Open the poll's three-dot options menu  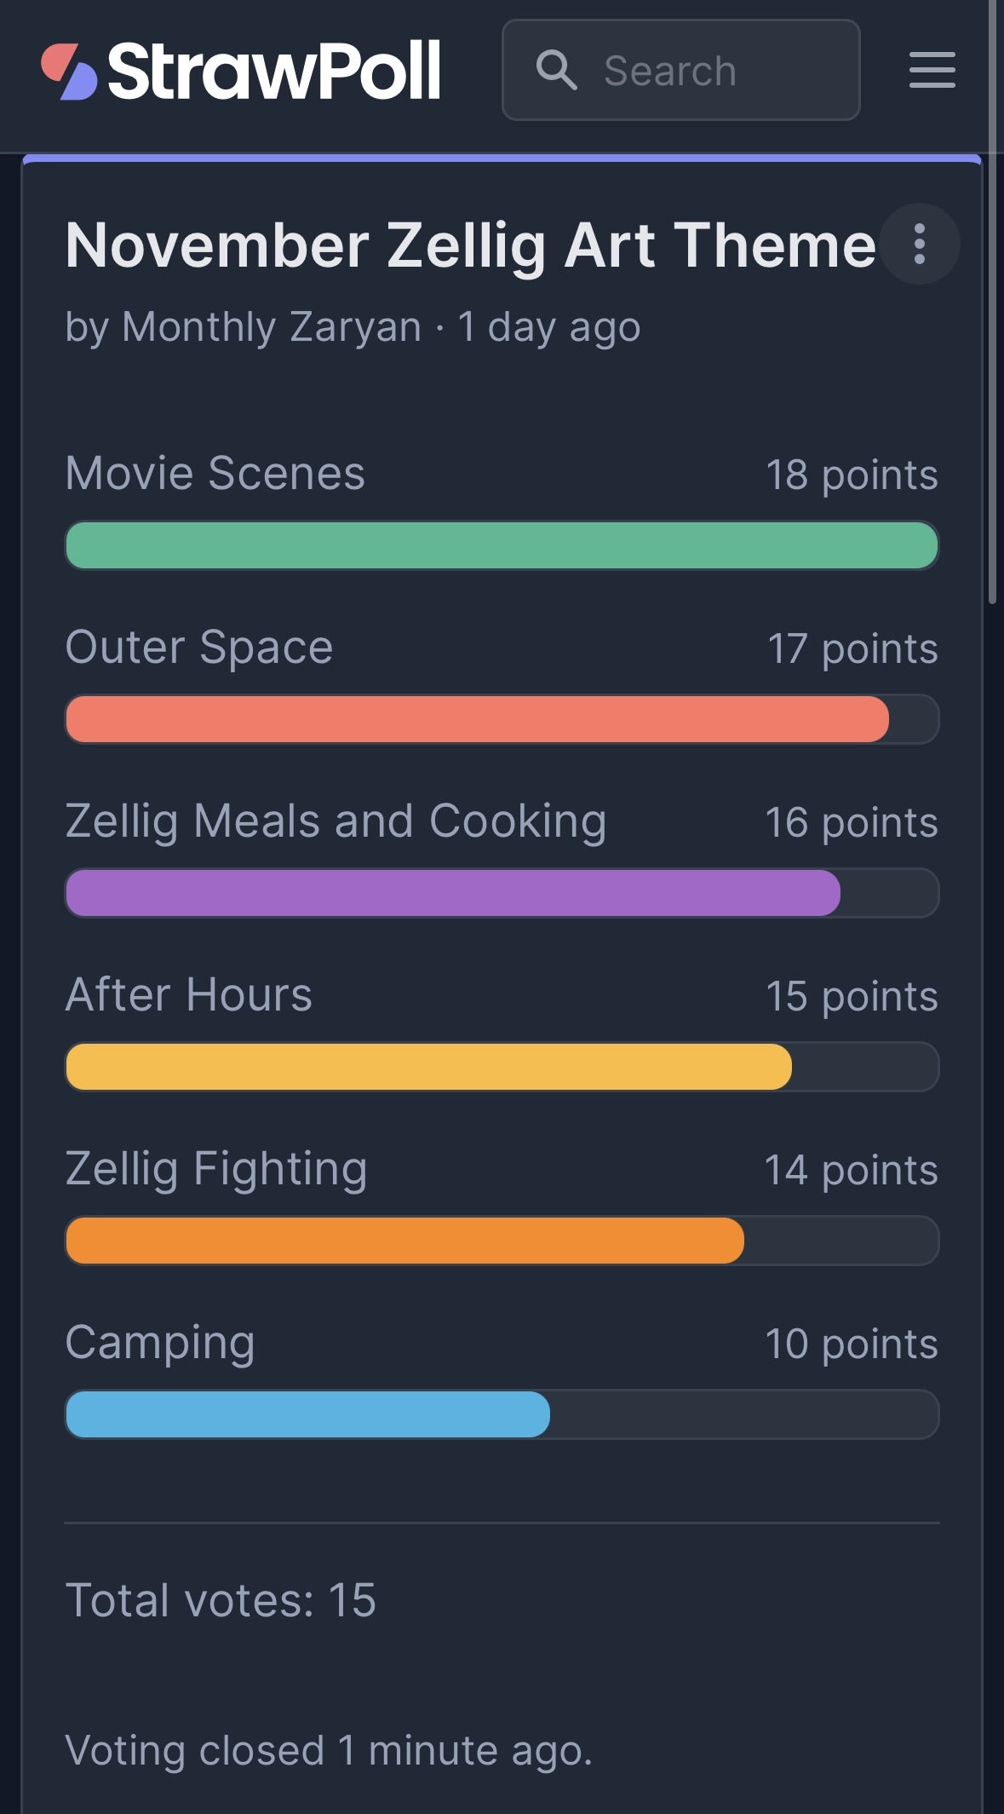pos(919,245)
